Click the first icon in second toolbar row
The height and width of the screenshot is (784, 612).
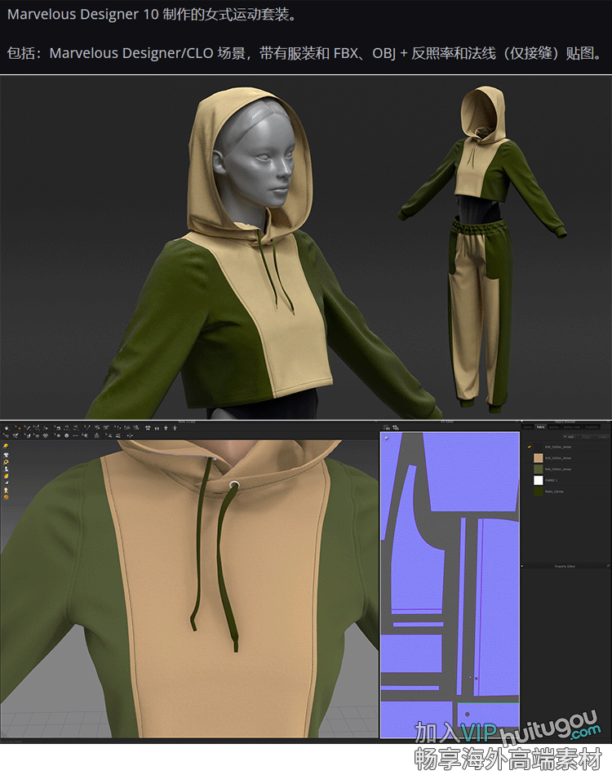tap(7, 435)
